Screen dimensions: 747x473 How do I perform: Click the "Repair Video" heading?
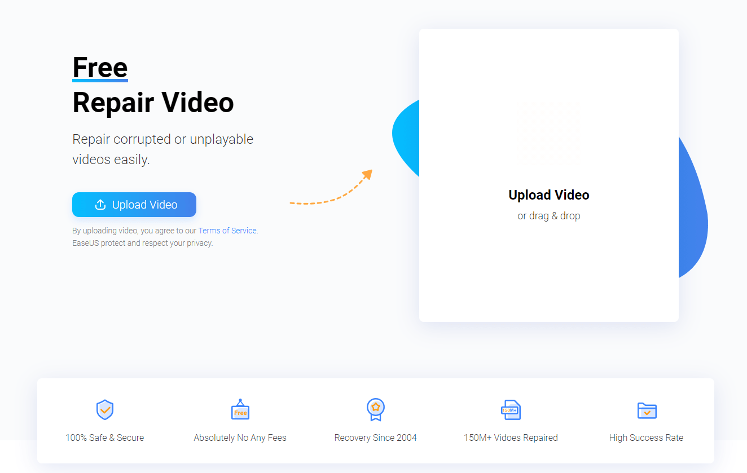(x=153, y=103)
